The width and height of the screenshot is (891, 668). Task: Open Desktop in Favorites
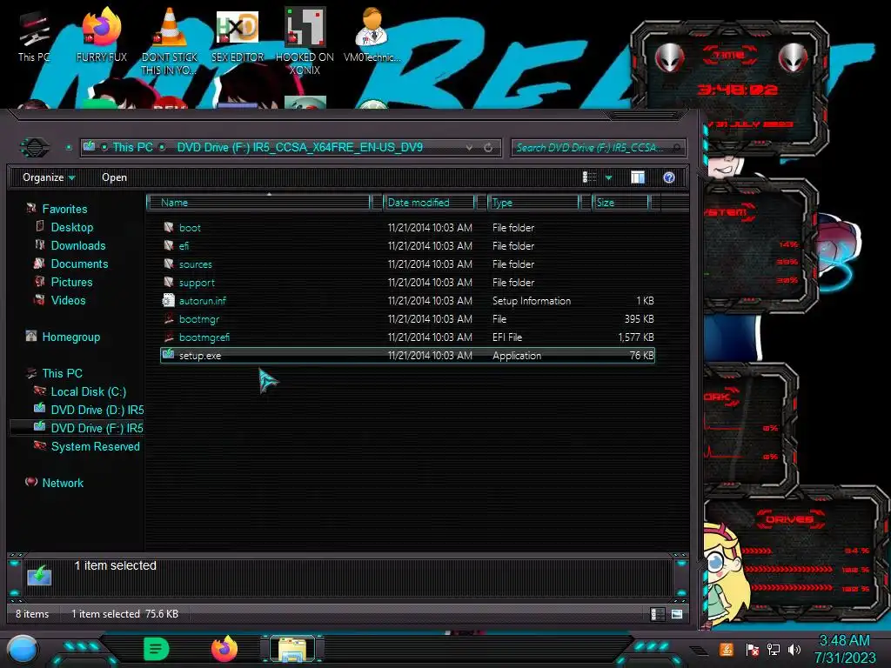coord(71,227)
